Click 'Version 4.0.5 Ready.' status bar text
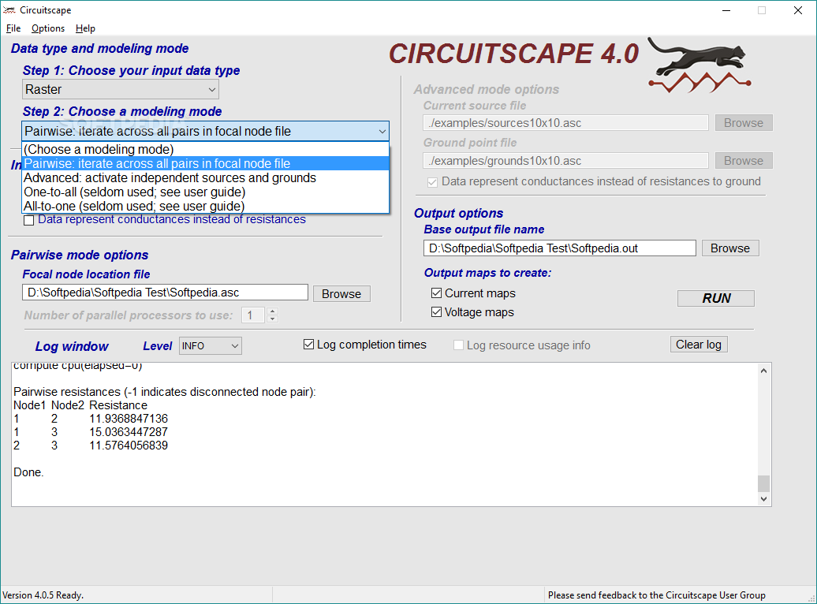This screenshot has height=604, width=817. click(x=43, y=595)
